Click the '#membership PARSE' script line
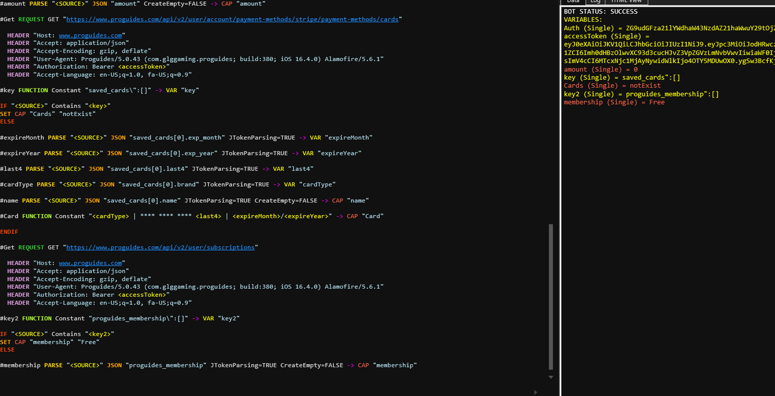This screenshot has width=775, height=396. click(x=208, y=366)
